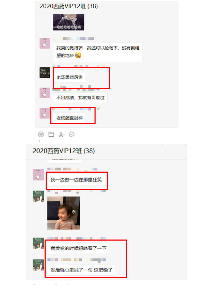This screenshot has width=214, height=286.
Task: Select message bubble 老汤果然厉害
Action: click(x=69, y=77)
